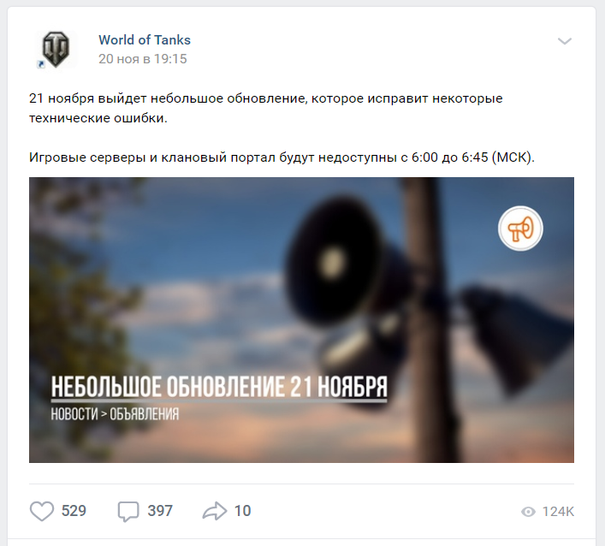Click headline НЕБОЛЬШОЕ ОБНОВЛЕНИЕ 21 НОЯБРЯ on image
Viewport: 605px width, 546px height.
click(x=219, y=387)
